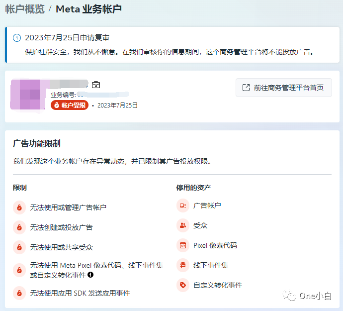Click the info icon beside 2023年7月25日申请复审
343x311 pixels.
pos(17,38)
